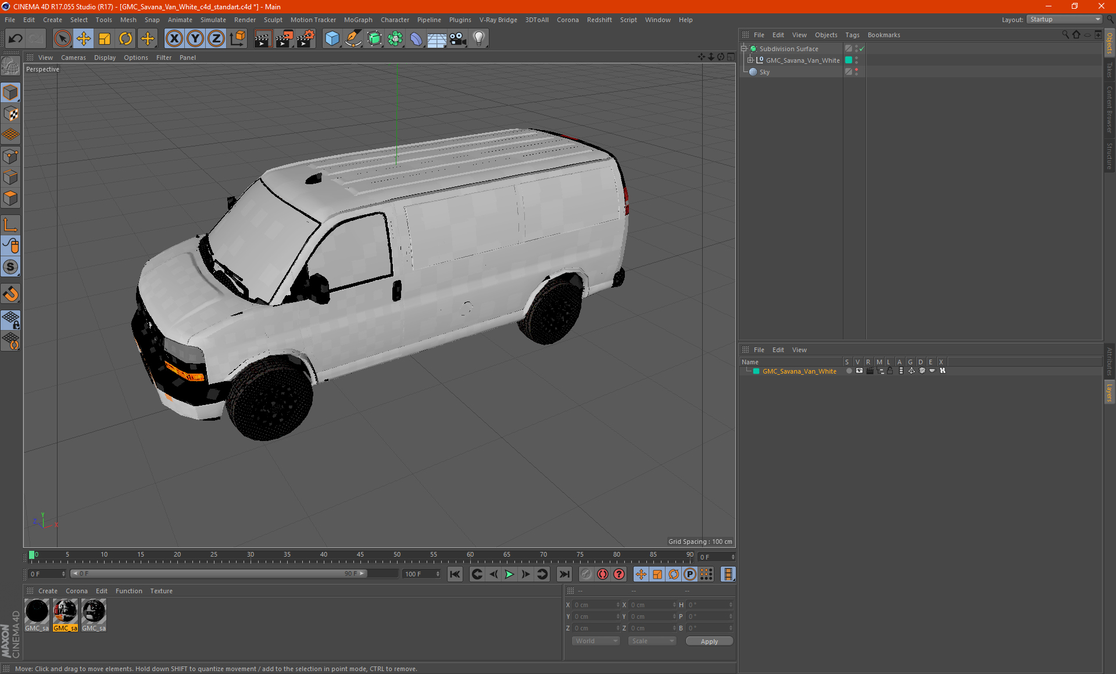Toggle visibility dots for the Sky object
Image resolution: width=1116 pixels, height=674 pixels.
(x=856, y=72)
